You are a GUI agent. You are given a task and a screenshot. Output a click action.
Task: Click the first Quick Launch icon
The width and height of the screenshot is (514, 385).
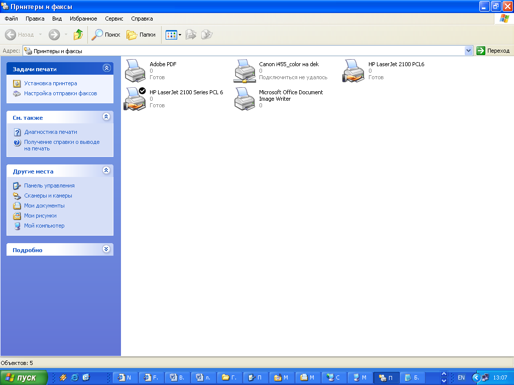point(63,377)
